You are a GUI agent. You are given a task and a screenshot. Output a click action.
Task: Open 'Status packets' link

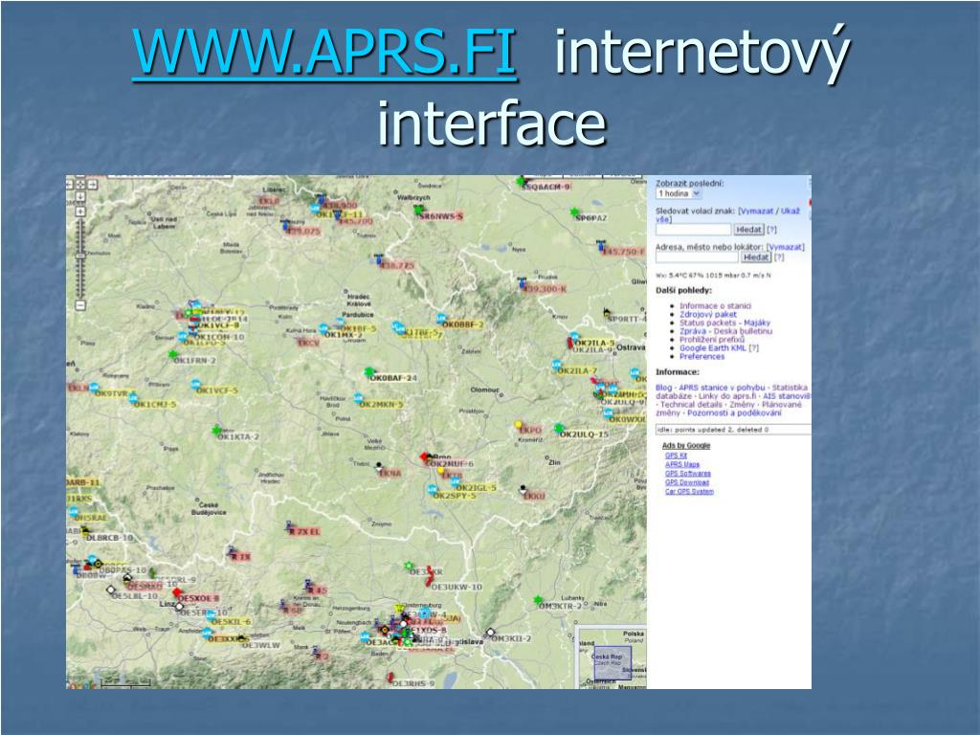point(707,323)
